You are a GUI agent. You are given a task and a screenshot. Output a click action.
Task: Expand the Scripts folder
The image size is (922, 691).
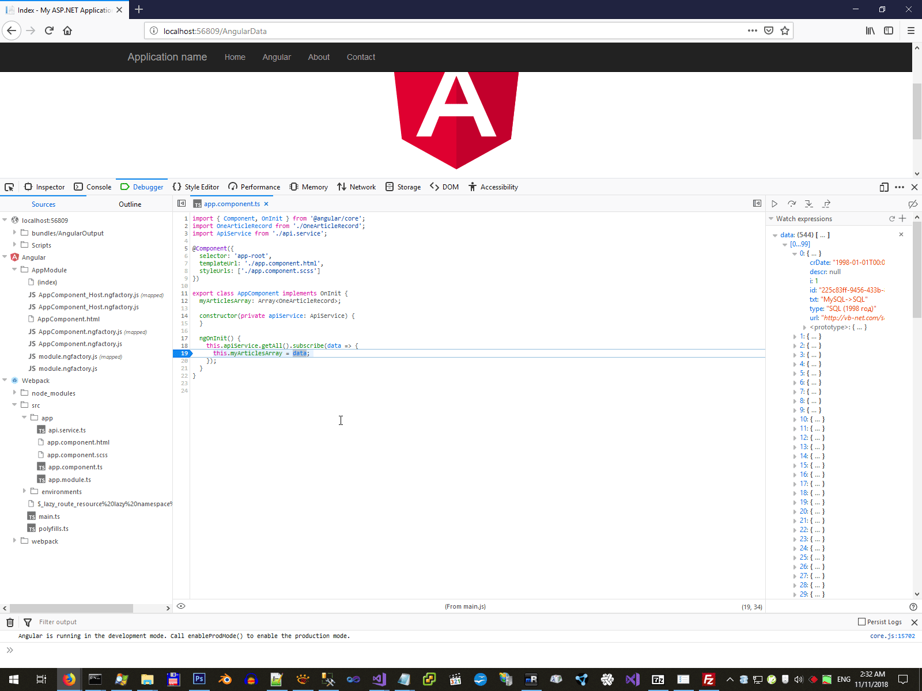(x=14, y=245)
